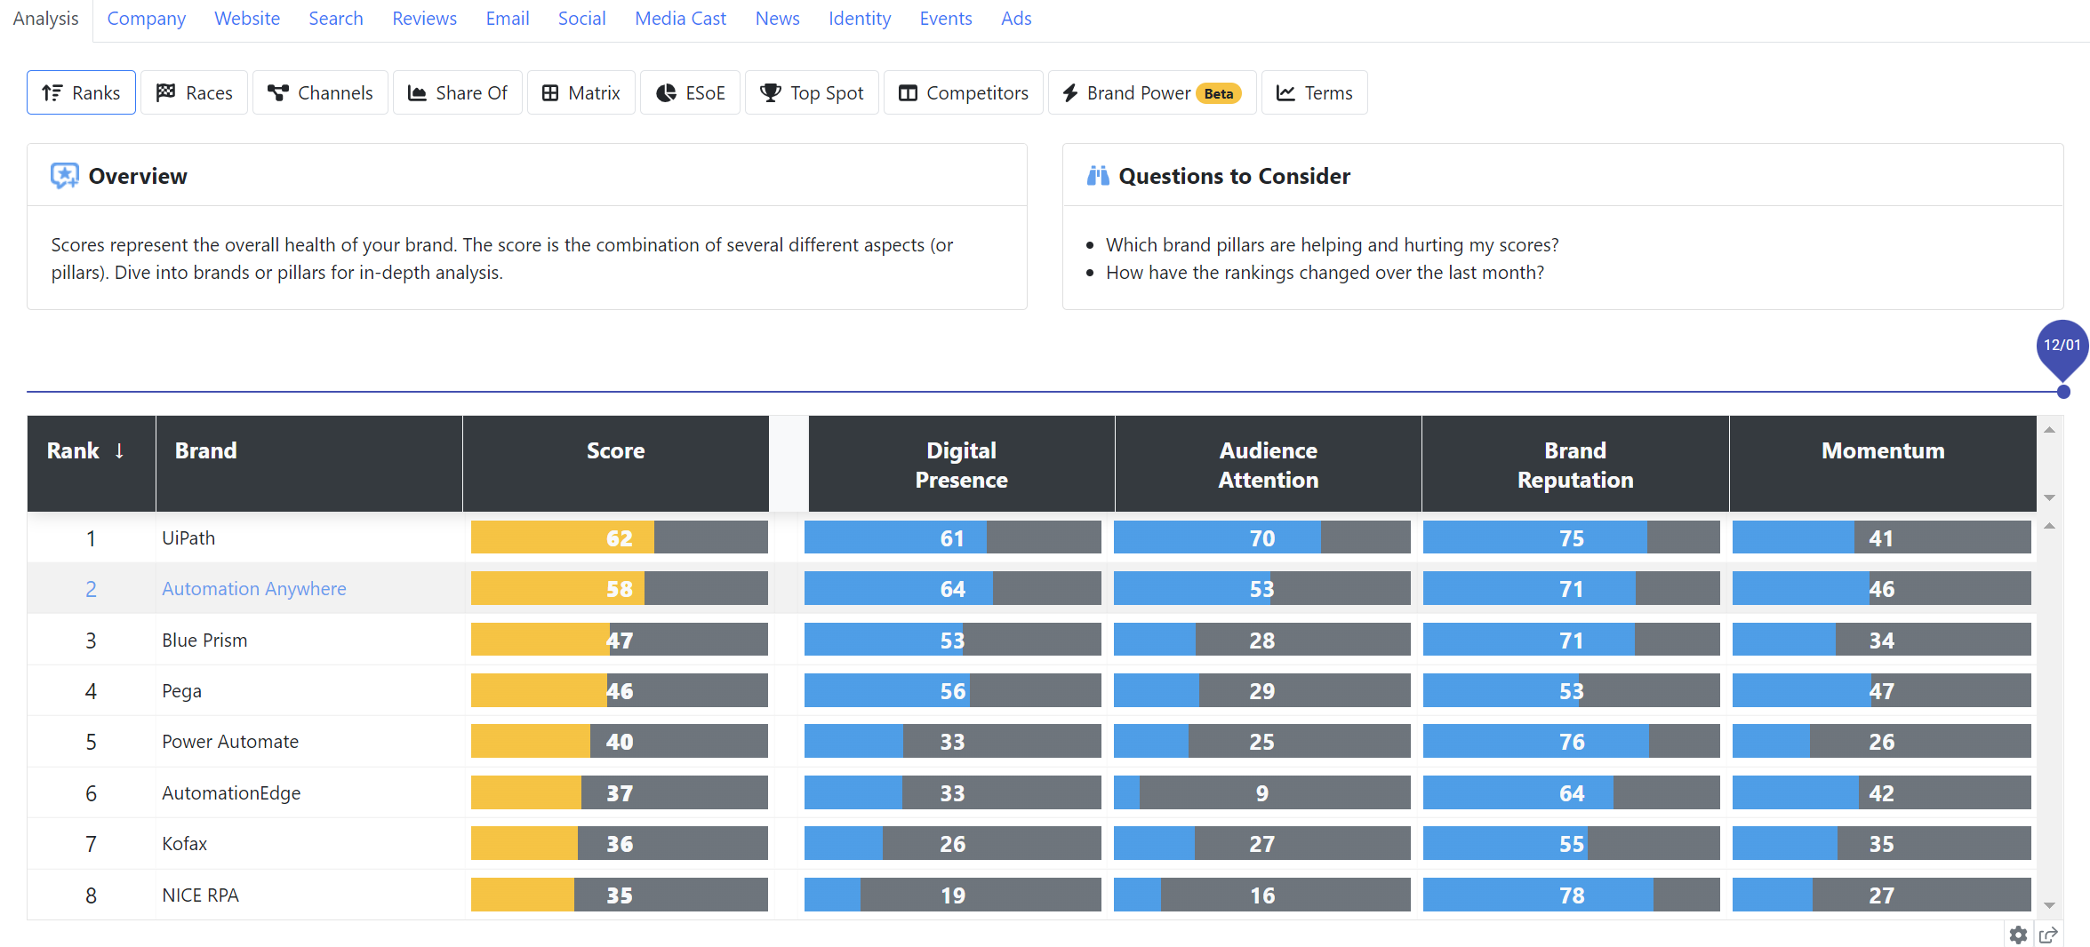
Task: Select the Ranks sorting view button
Action: [81, 93]
